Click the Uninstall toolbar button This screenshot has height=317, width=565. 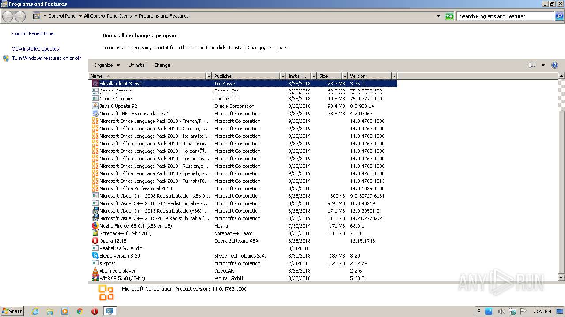(x=137, y=65)
